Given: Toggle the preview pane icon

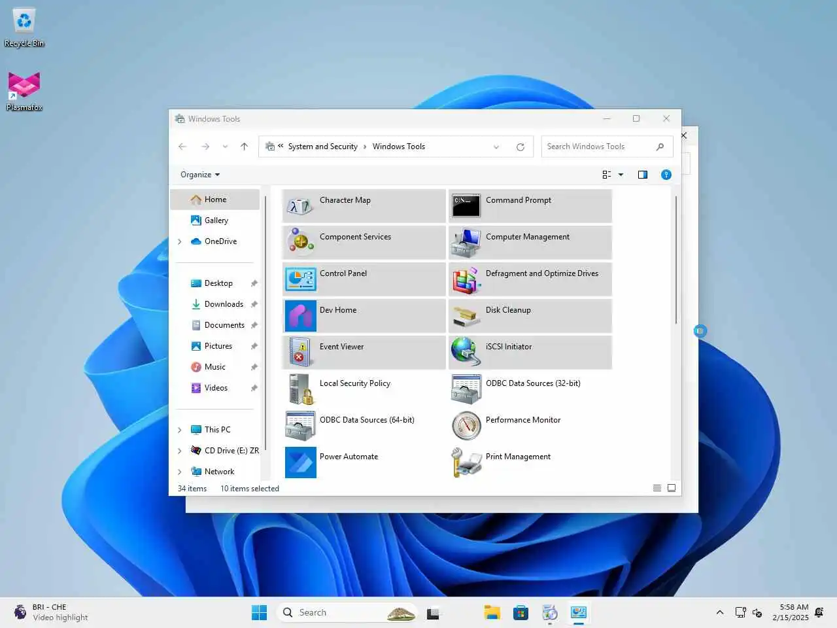Looking at the screenshot, I should tap(643, 175).
